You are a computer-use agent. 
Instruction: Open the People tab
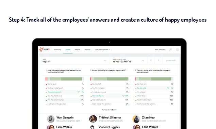pyautogui.click(x=78, y=50)
